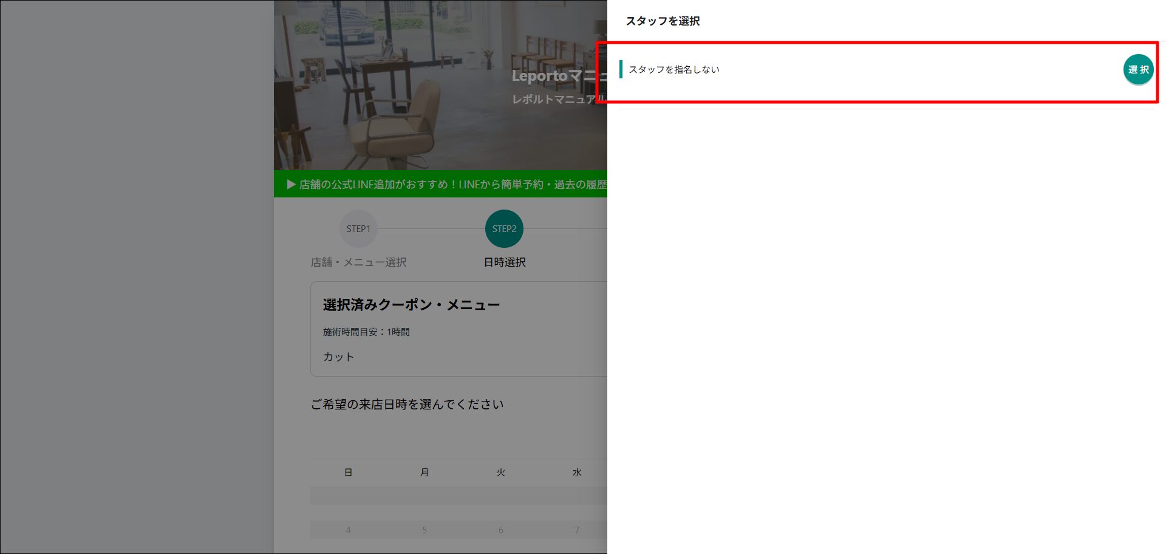Click the 店舗・メニュー選択 step label
This screenshot has height=554, width=1166.
(359, 262)
